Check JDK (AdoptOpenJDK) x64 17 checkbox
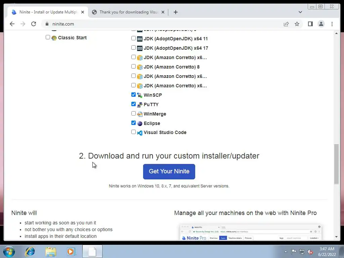The image size is (344, 258). point(133,48)
